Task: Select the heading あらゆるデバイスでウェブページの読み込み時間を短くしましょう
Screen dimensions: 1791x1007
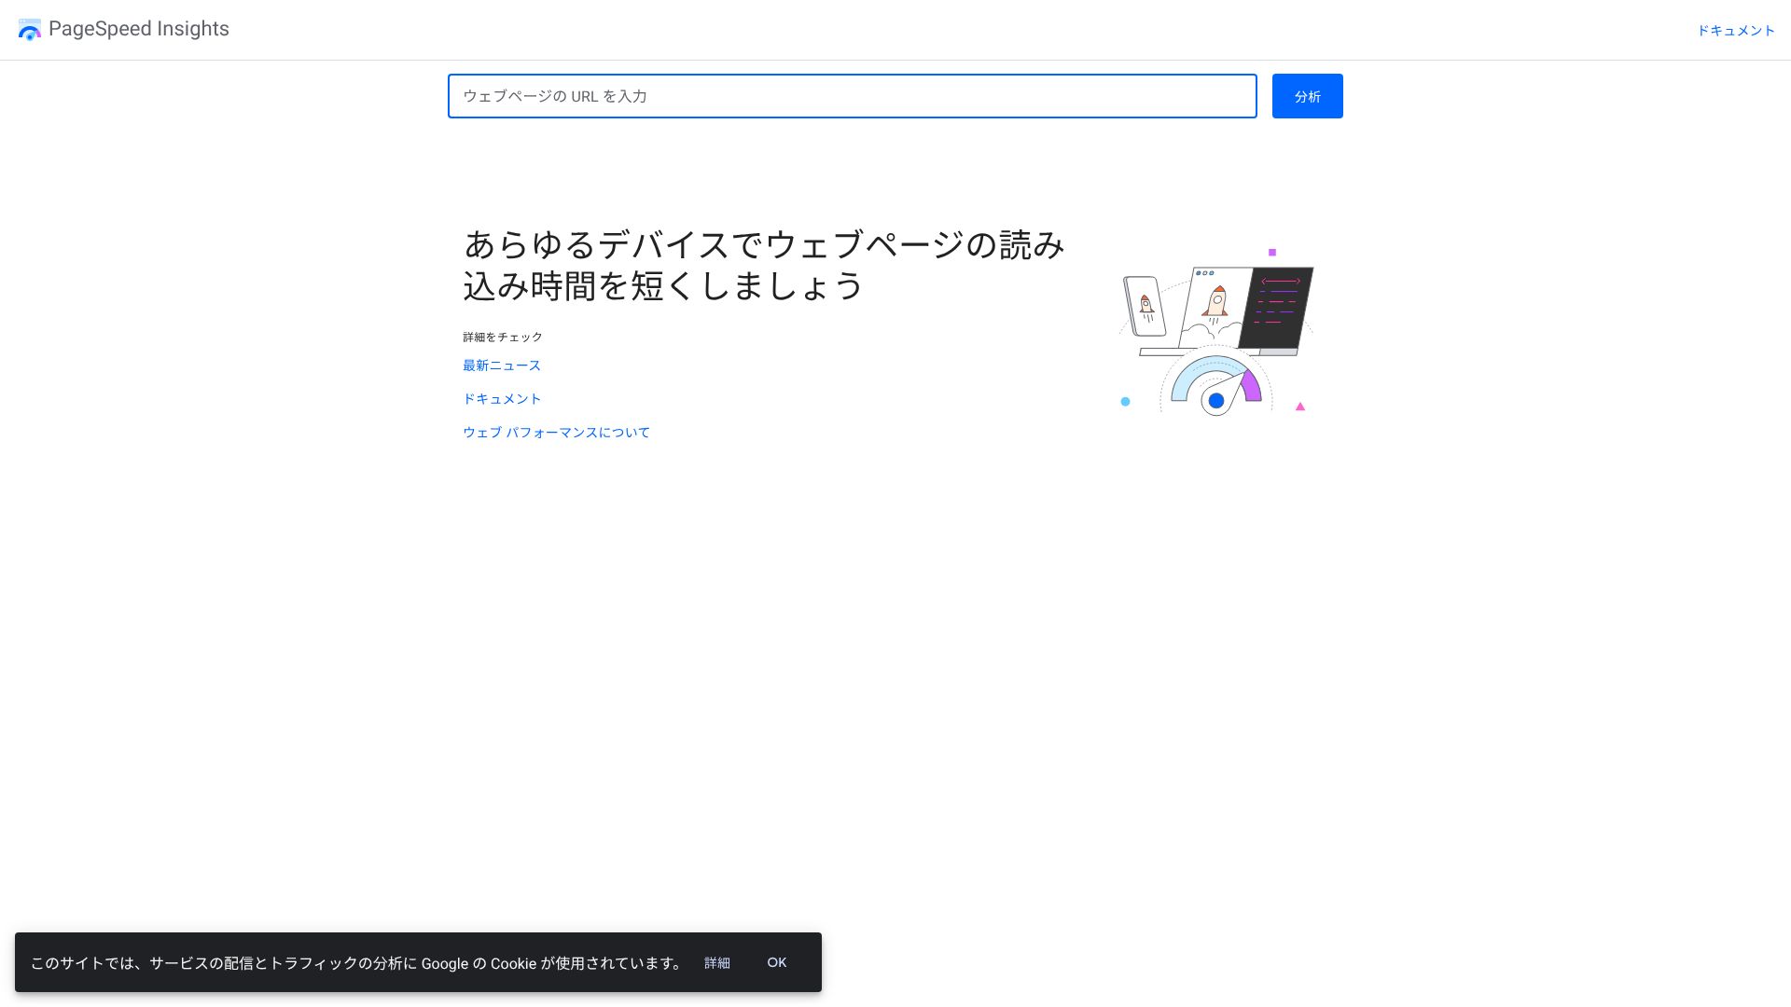Action: [764, 265]
